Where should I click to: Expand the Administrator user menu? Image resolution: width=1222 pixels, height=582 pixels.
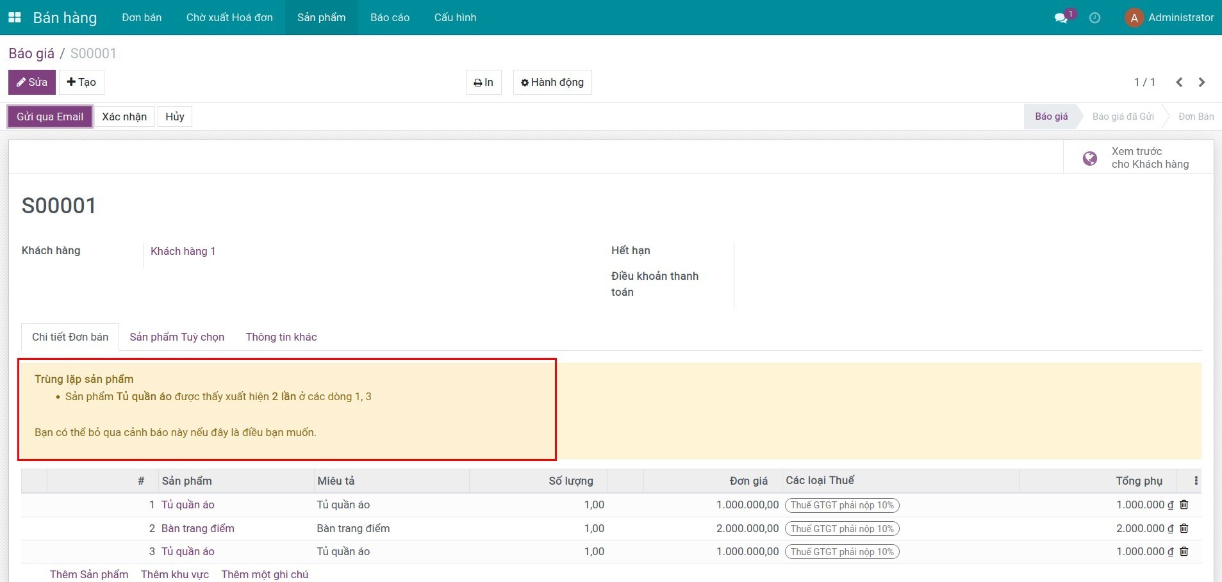[x=1169, y=17]
